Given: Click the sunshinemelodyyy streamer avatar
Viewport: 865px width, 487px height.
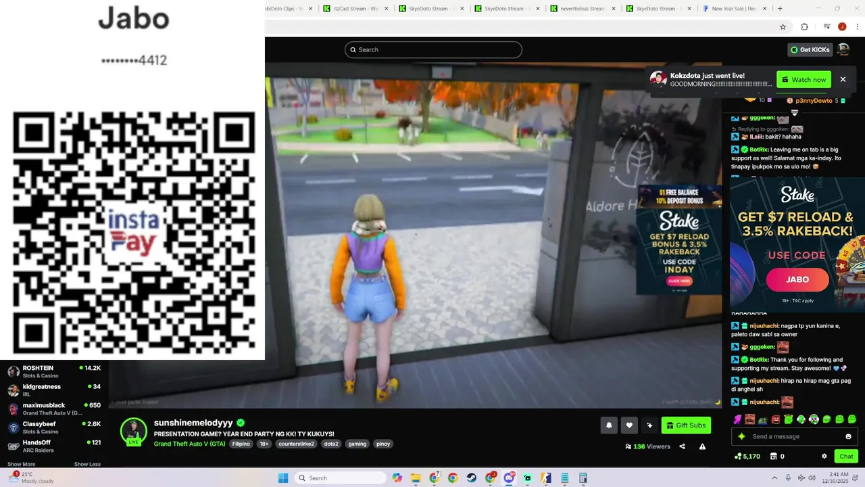Looking at the screenshot, I should 133,431.
